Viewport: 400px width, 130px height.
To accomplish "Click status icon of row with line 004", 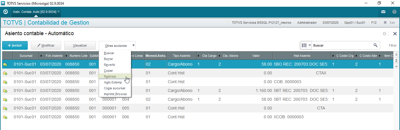I will pos(5,100).
